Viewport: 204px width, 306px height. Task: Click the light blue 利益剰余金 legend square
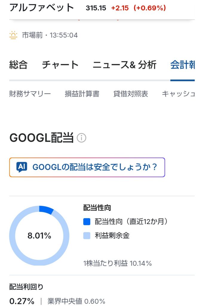click(x=87, y=236)
